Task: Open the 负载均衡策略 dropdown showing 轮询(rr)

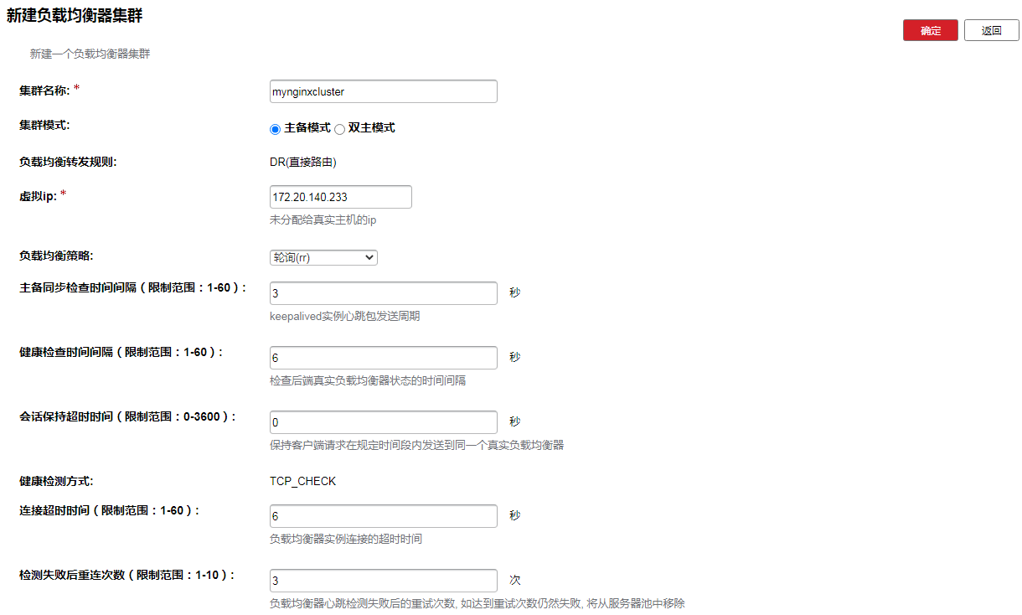Action: point(323,257)
